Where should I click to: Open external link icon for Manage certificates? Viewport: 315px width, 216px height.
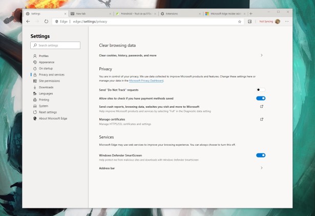[x=262, y=119]
